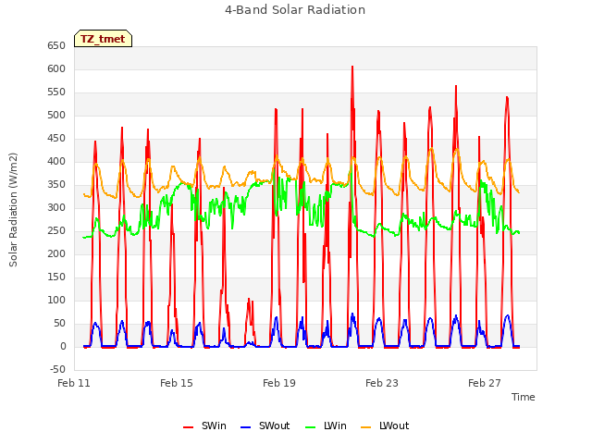Click the 50 y-axis tick label
Image resolution: width=592 pixels, height=444 pixels.
click(x=60, y=324)
